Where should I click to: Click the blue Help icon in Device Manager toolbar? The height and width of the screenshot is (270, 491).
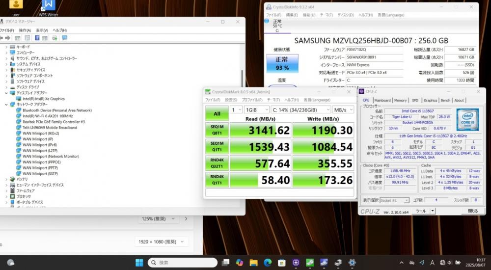coord(37,38)
